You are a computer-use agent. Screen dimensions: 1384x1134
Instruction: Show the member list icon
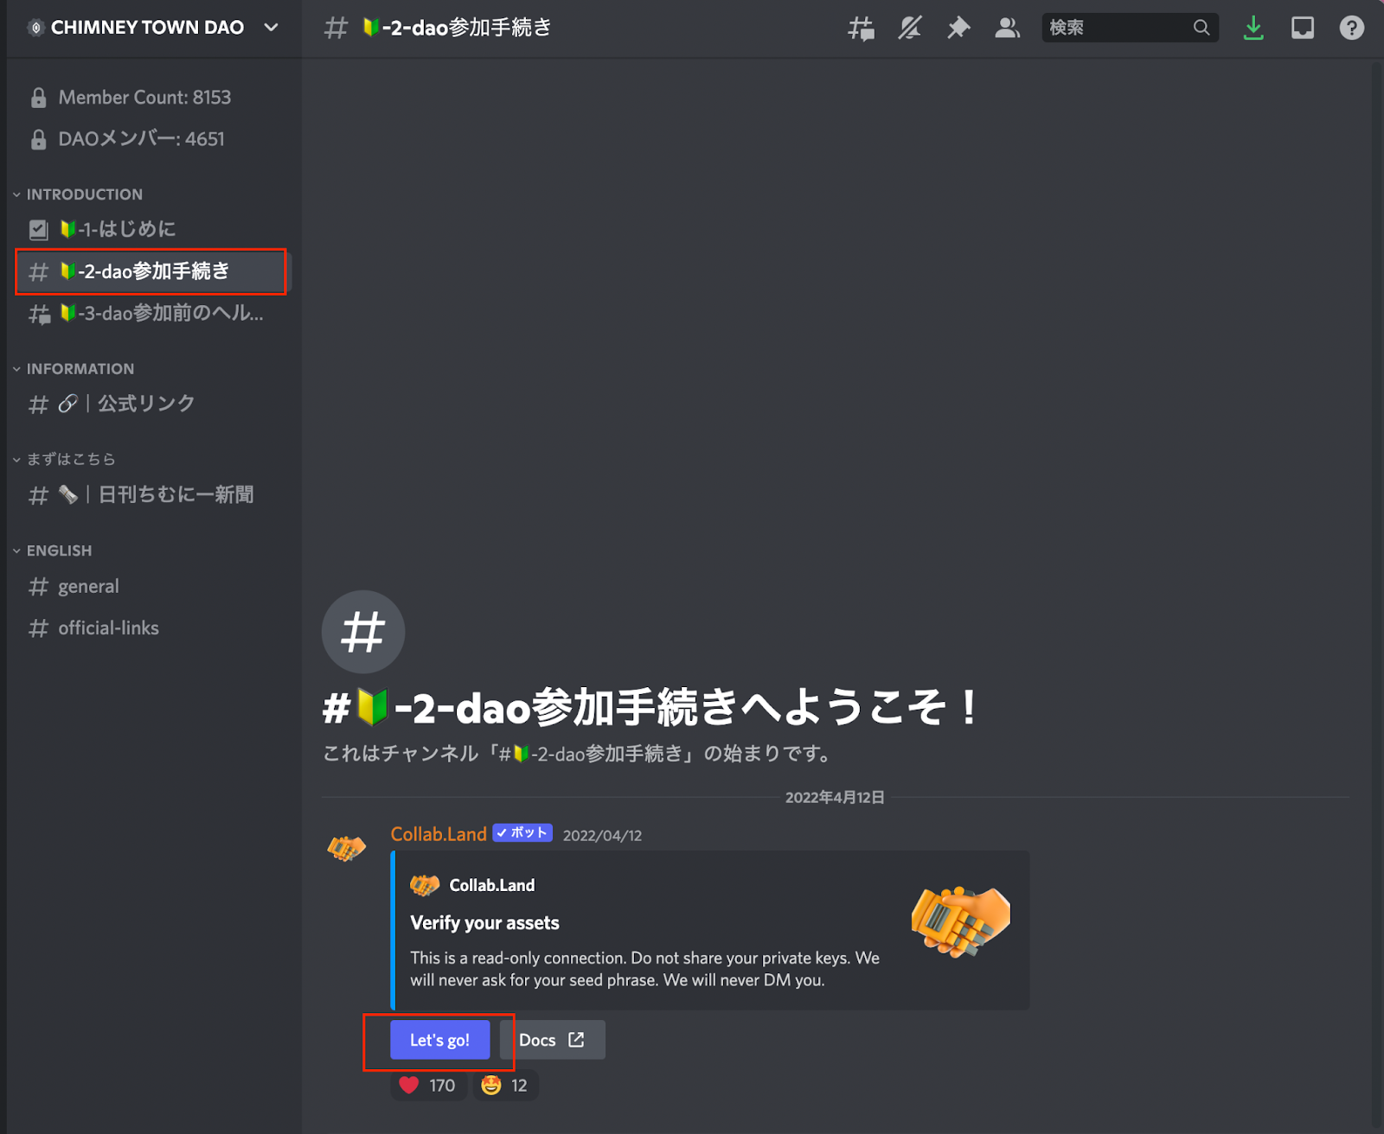coord(1007,28)
